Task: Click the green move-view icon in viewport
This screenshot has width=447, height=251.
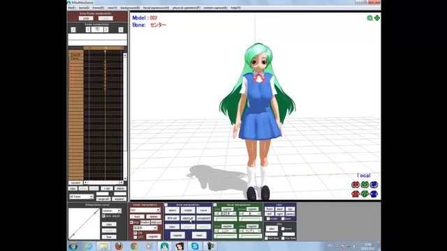Action: tap(377, 18)
